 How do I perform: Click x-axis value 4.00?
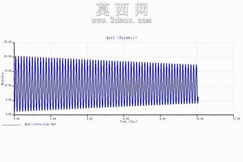pos(90,118)
